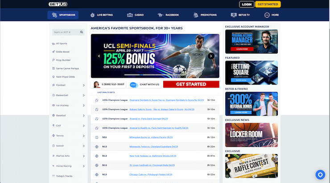Click the Soccer sidebar icon
This screenshot has height=183, width=330.
[54, 146]
